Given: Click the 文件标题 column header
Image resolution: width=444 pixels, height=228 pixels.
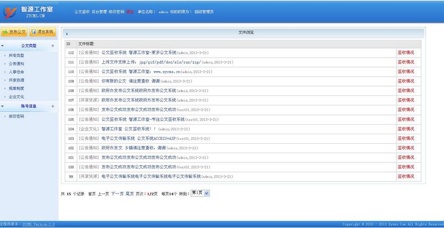Looking at the screenshot, I should pyautogui.click(x=86, y=44).
